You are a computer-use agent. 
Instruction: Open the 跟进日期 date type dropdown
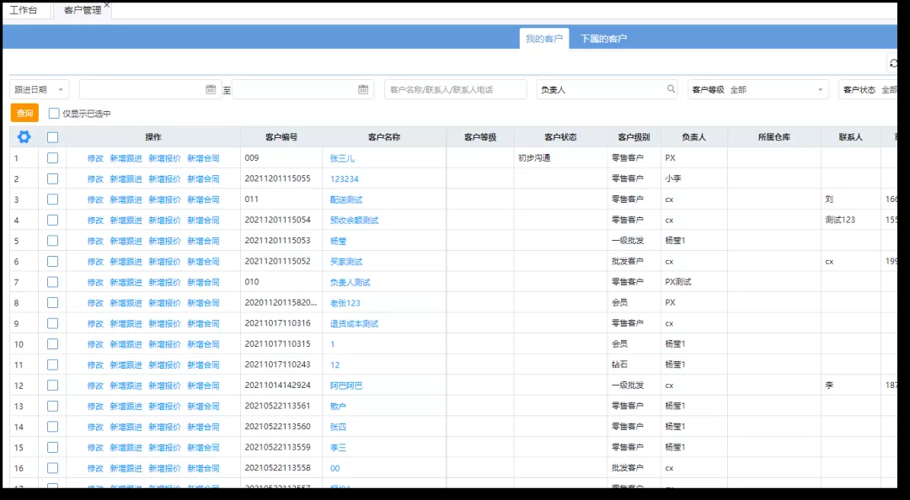click(x=40, y=89)
